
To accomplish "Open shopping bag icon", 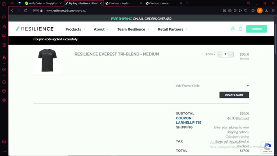I will tap(241, 29).
